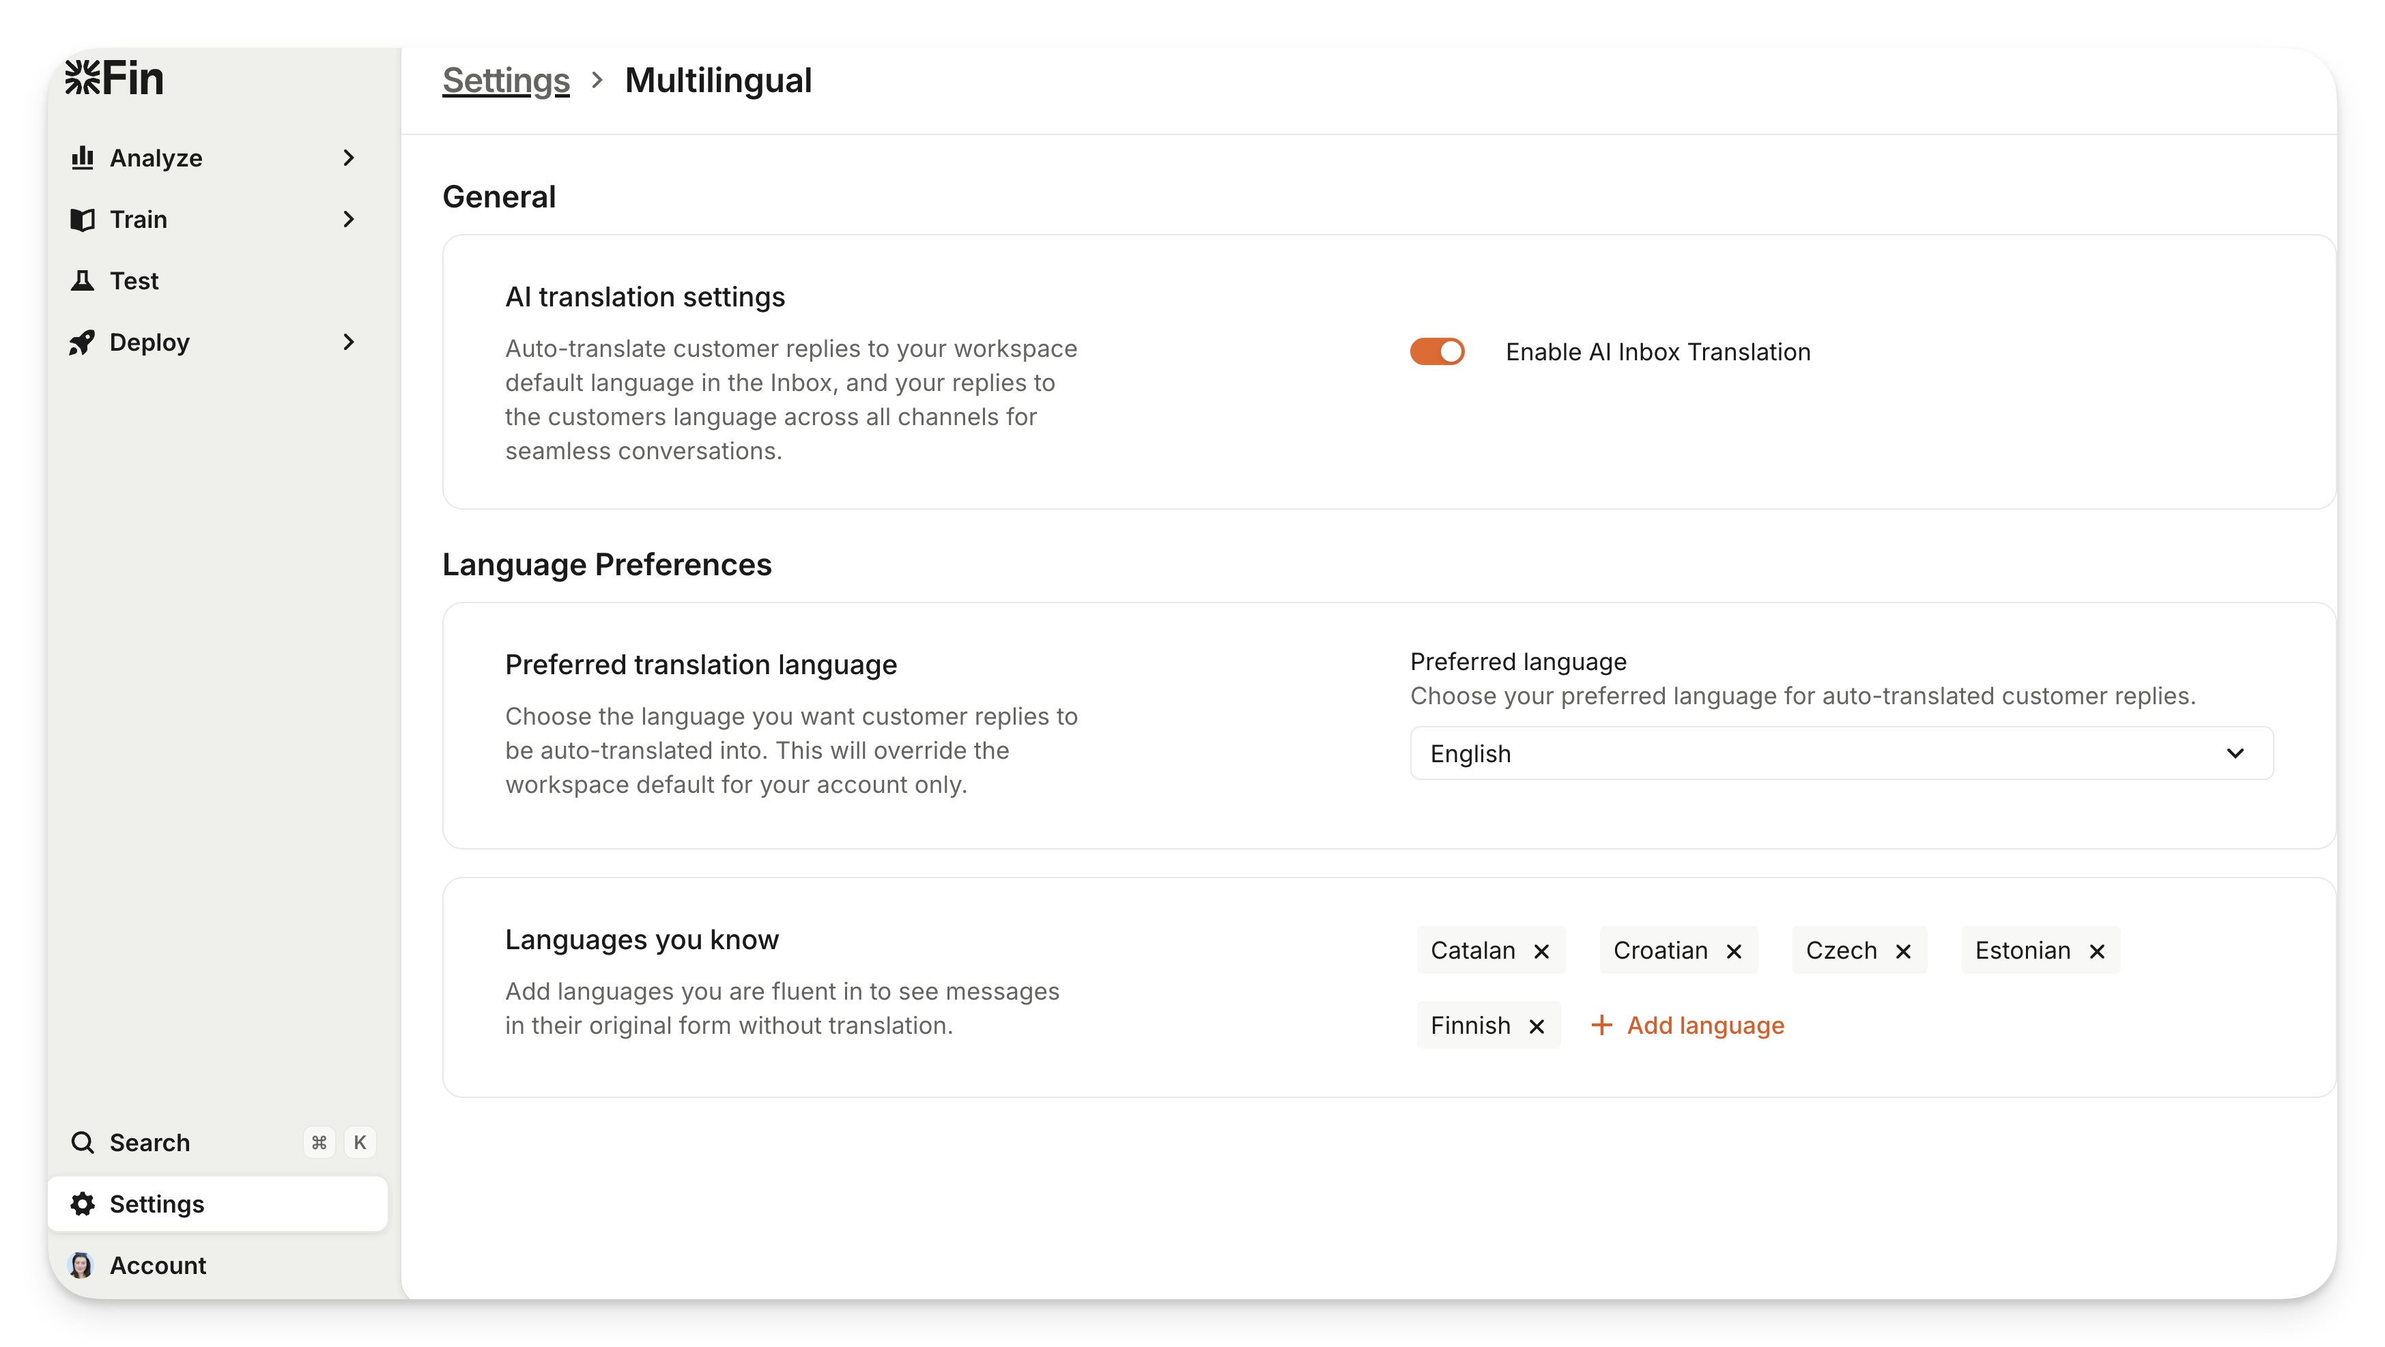Viewport: 2385px width, 1347px height.
Task: Disable the AI Inbox Translation toggle
Action: point(1437,352)
